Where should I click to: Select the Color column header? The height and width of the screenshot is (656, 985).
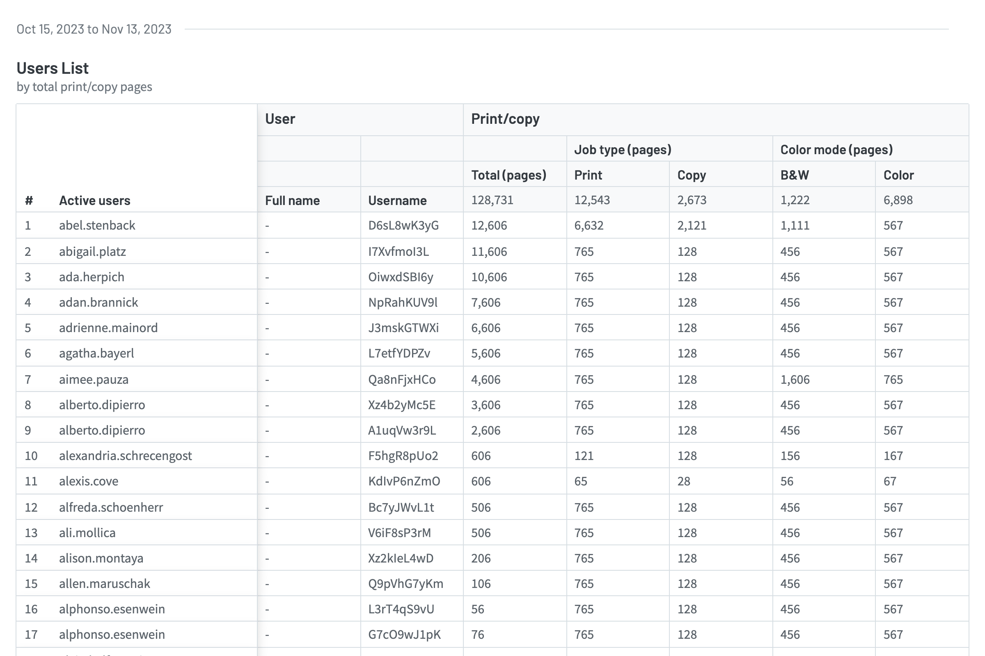(x=898, y=175)
